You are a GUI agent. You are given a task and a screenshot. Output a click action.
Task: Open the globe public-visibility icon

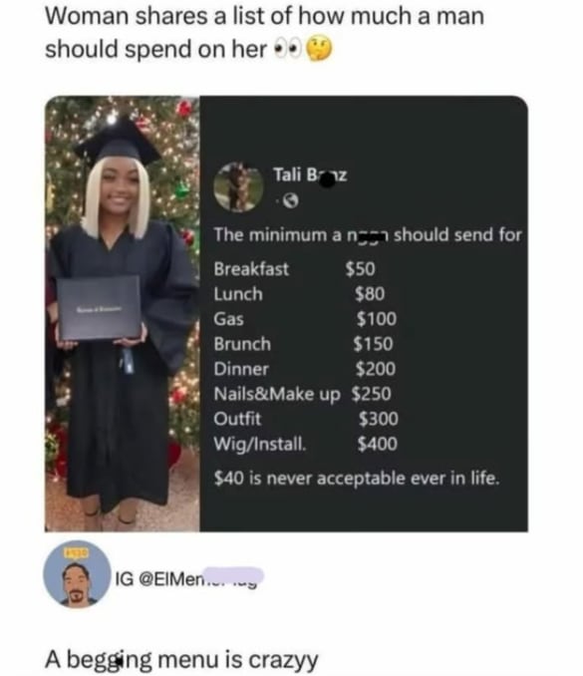click(292, 200)
